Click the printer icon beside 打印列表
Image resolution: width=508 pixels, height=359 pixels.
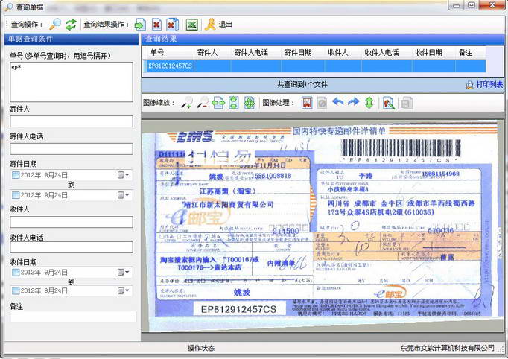pyautogui.click(x=470, y=85)
